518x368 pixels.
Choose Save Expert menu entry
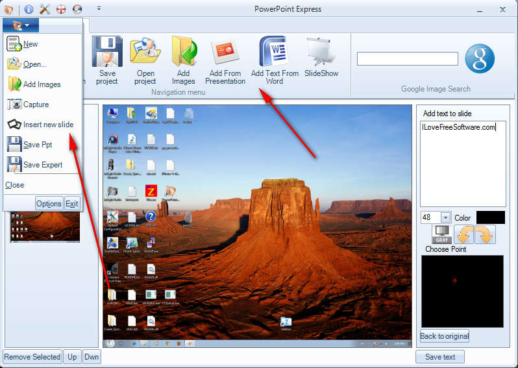coord(43,164)
